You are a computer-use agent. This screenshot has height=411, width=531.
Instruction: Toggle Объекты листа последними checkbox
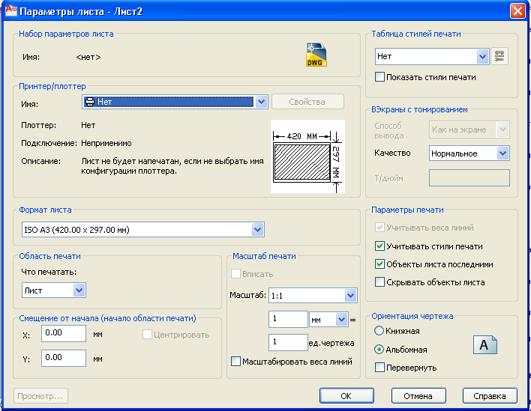coord(380,264)
